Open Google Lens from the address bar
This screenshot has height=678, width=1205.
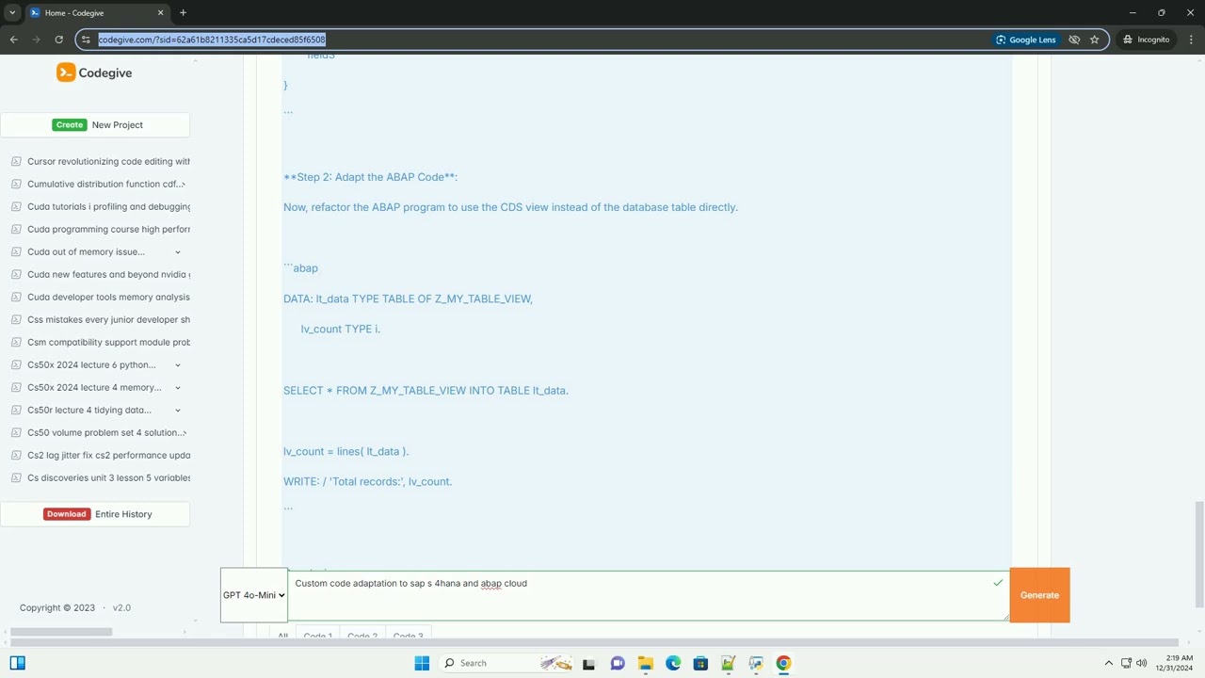1026,40
